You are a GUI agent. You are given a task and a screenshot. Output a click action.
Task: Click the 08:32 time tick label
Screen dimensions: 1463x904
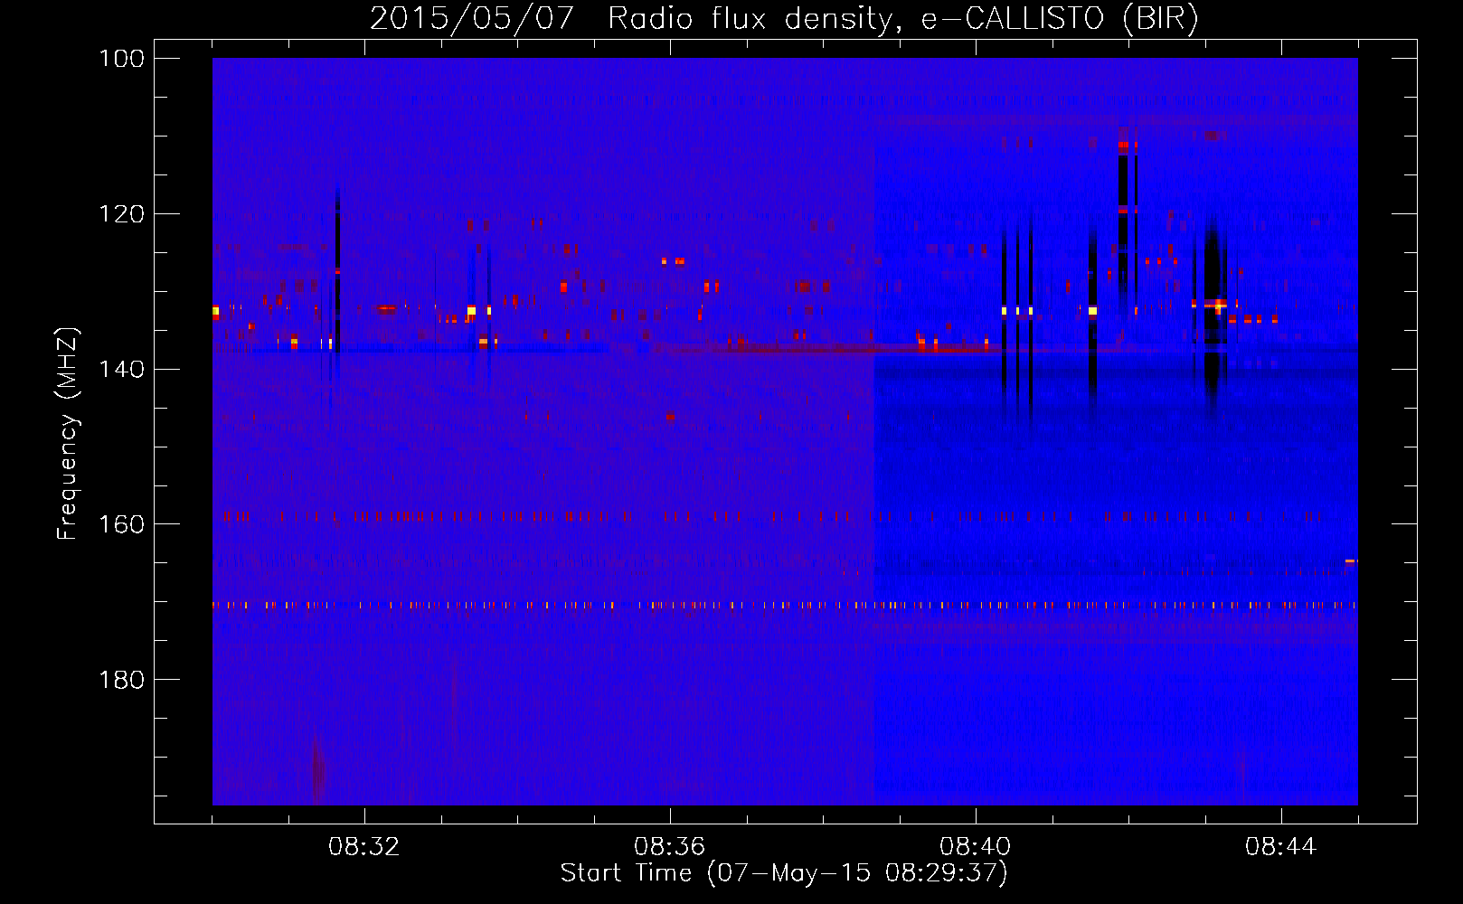(363, 847)
